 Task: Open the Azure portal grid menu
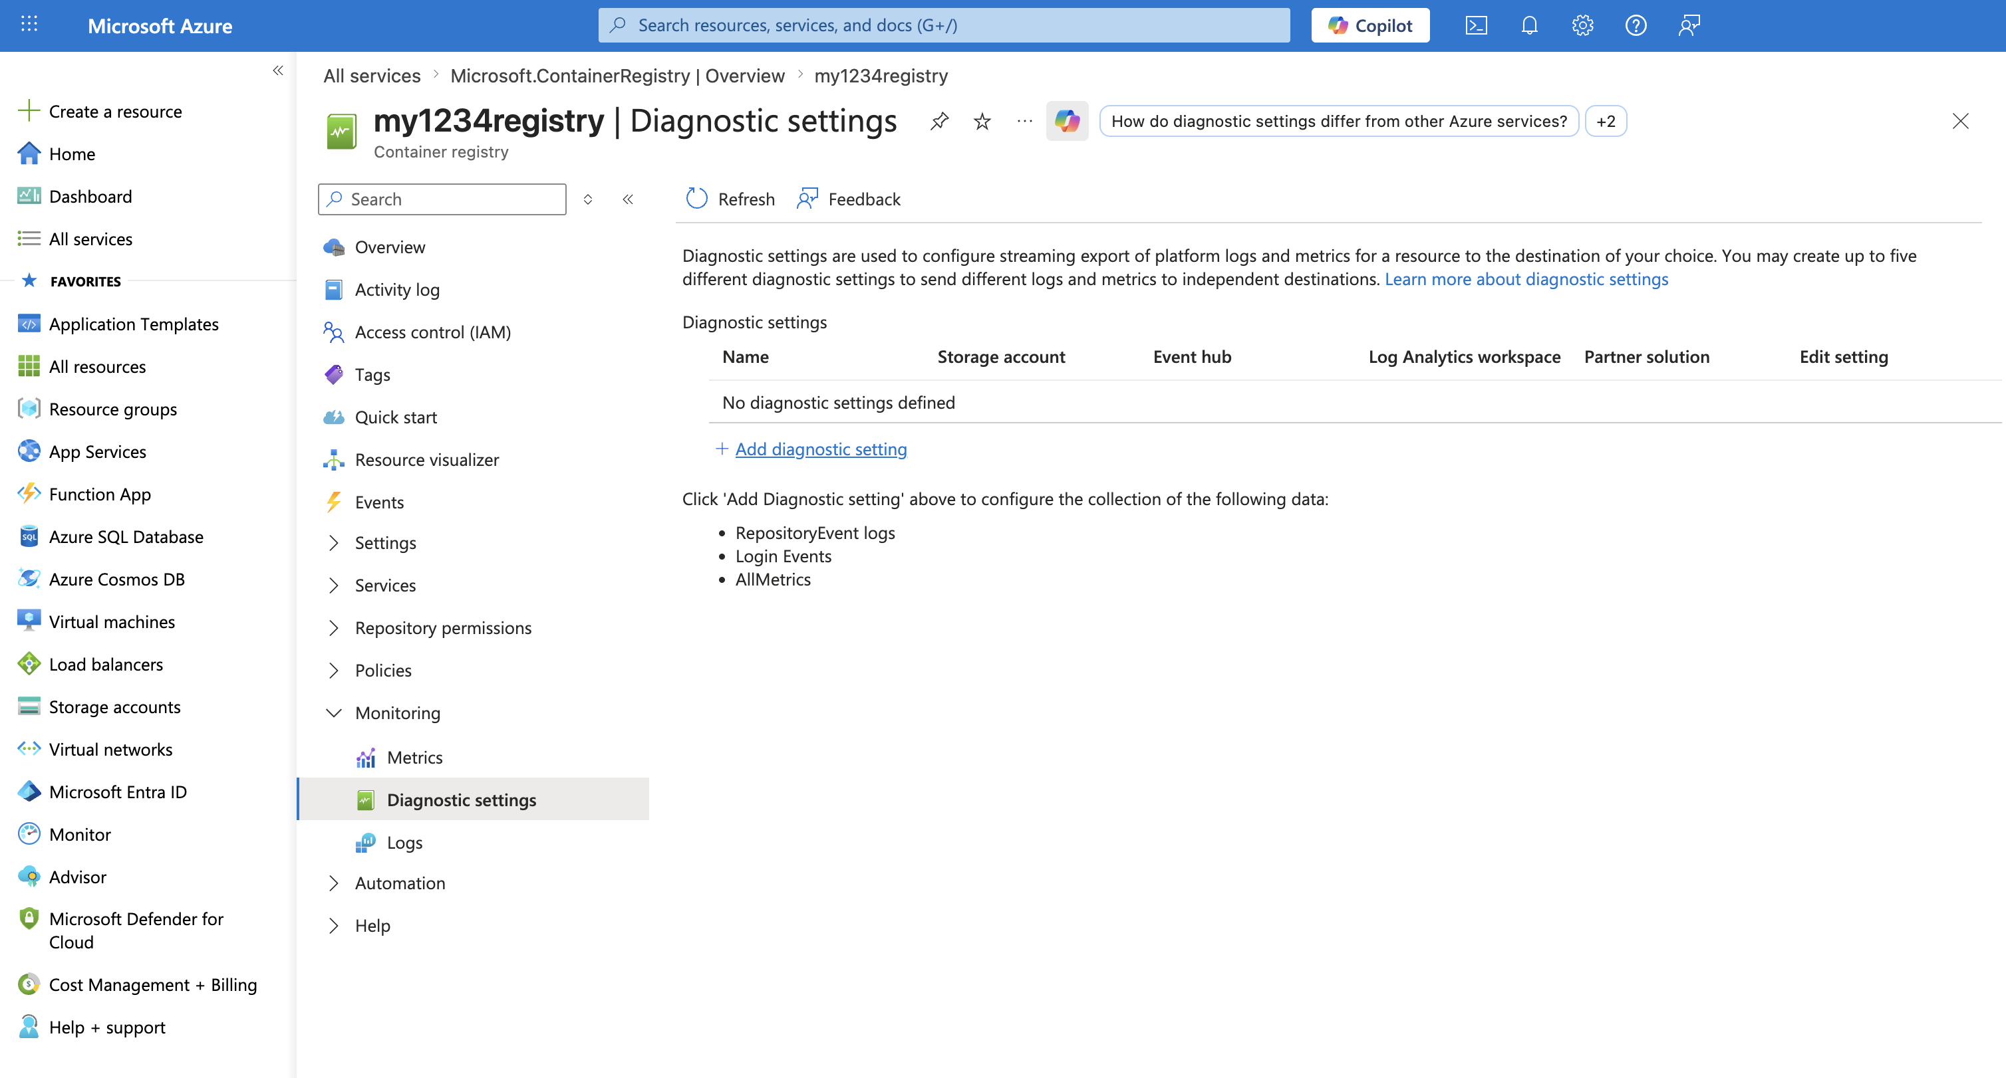(29, 25)
